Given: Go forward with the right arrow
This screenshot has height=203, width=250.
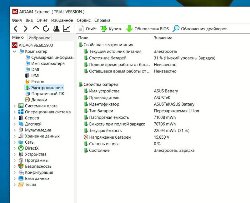Looking at the screenshot, I should coord(26,29).
